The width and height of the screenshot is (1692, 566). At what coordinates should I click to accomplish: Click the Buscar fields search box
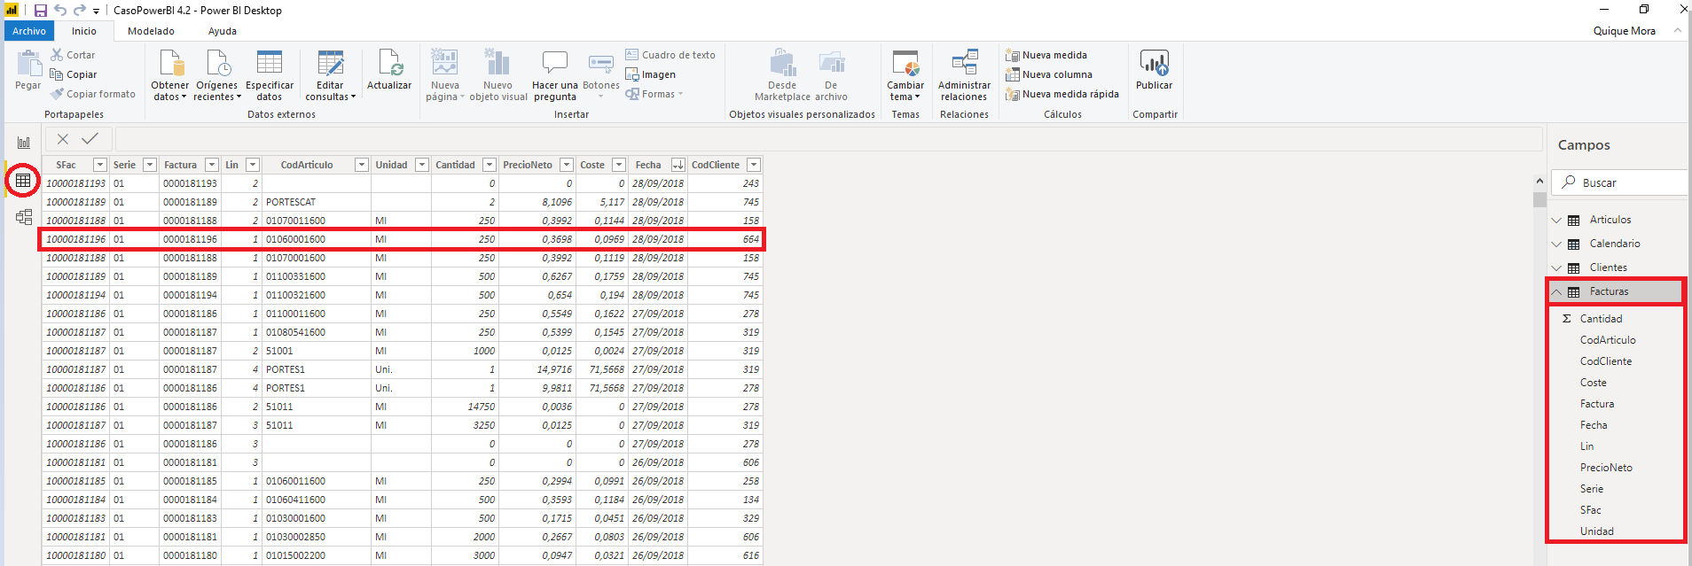point(1620,182)
